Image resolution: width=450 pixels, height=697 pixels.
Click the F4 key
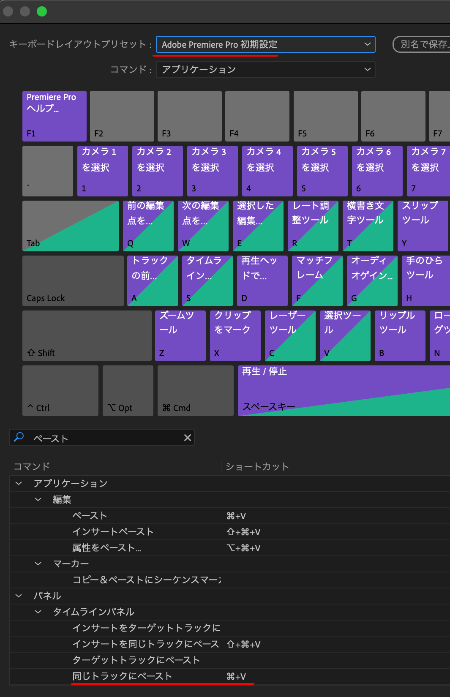257,116
